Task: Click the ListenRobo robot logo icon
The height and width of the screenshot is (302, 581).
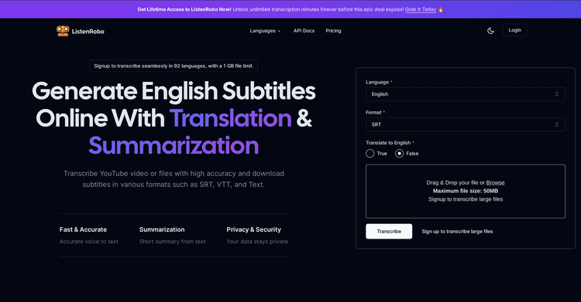Action: (x=63, y=31)
